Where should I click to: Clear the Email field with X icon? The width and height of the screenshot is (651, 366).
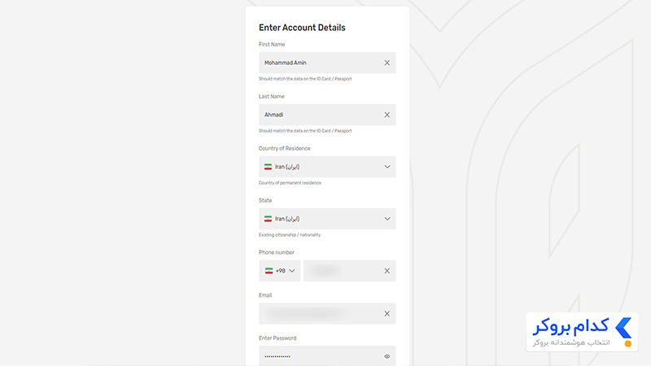pos(387,314)
